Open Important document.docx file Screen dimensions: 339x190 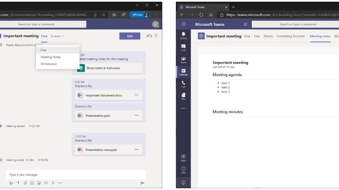104,95
